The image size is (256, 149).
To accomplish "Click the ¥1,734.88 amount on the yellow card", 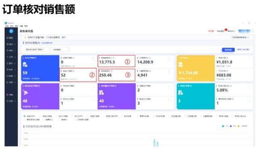I will point(188,73).
